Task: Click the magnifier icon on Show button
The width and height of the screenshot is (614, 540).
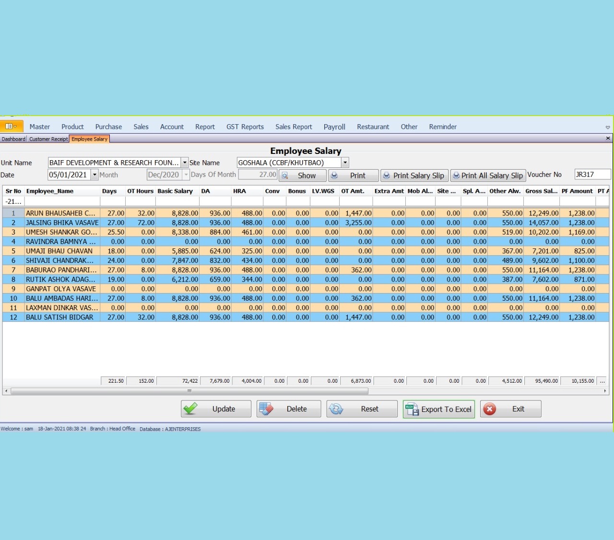Action: (285, 176)
